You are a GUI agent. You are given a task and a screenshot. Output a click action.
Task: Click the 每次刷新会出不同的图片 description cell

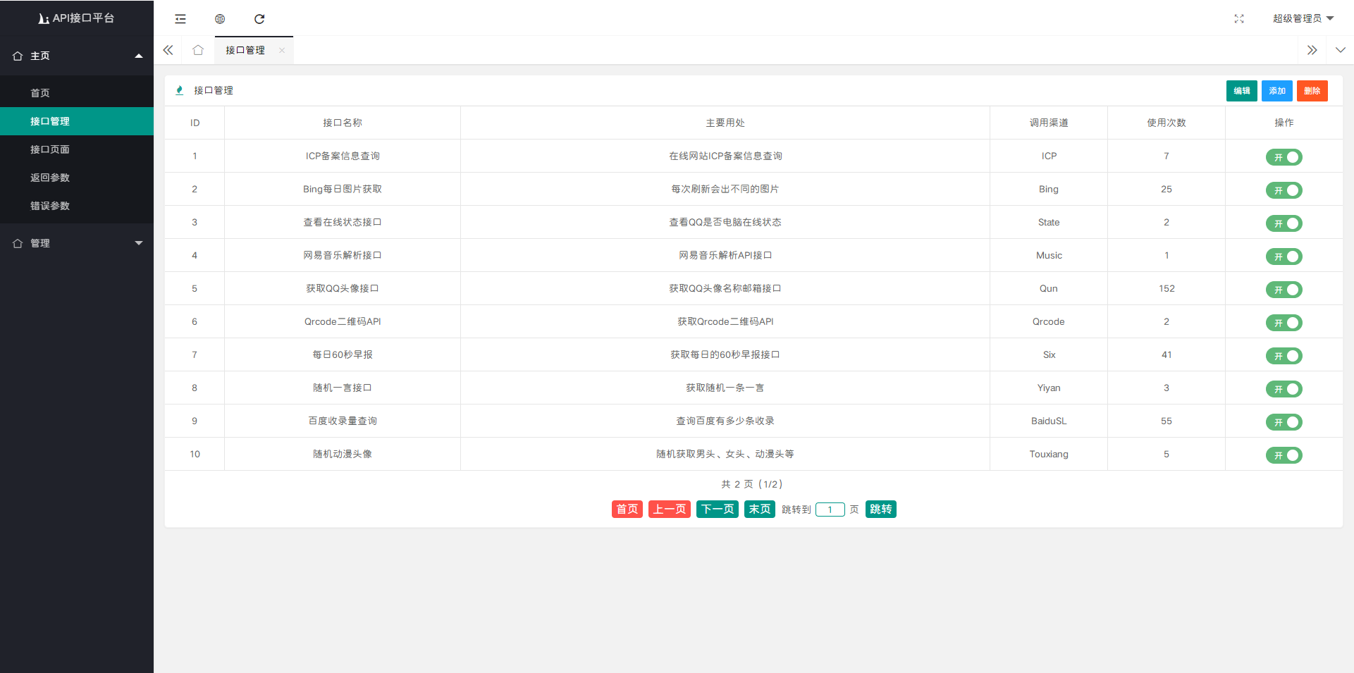click(725, 189)
